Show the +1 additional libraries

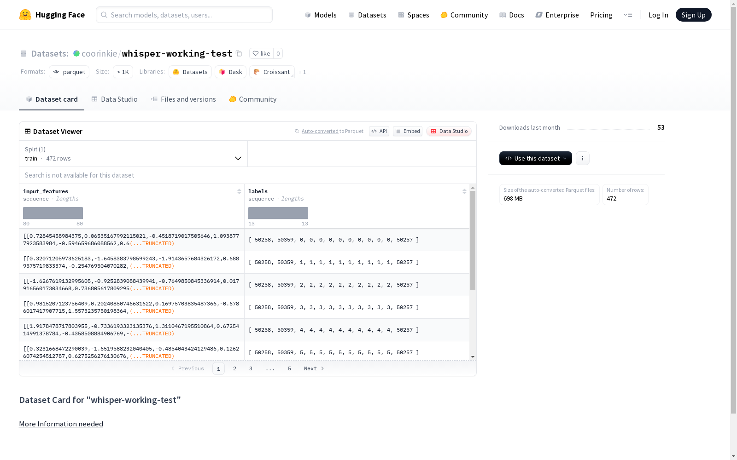(302, 72)
